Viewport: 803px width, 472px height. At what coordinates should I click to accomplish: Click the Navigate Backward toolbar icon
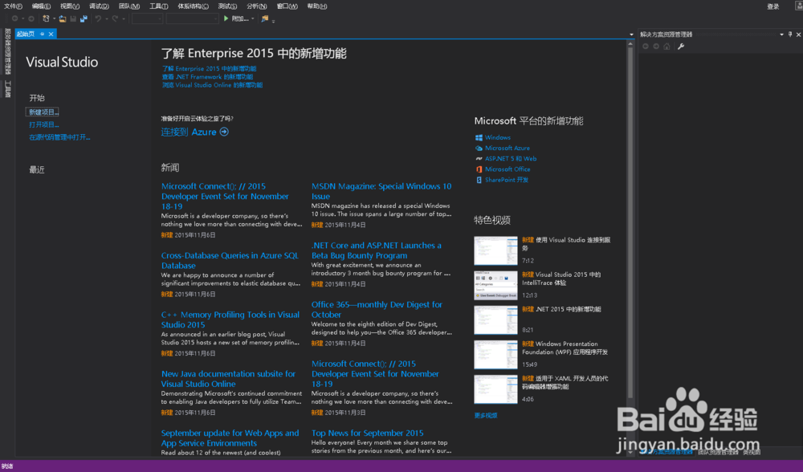coord(14,18)
